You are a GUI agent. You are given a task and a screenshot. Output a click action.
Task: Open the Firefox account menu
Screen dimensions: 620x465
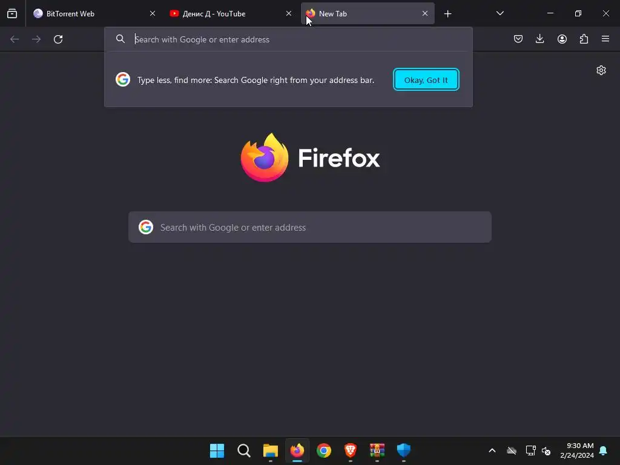coord(562,39)
